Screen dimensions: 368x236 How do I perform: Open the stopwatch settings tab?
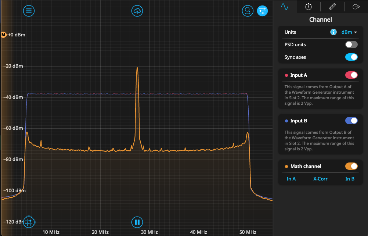click(309, 7)
